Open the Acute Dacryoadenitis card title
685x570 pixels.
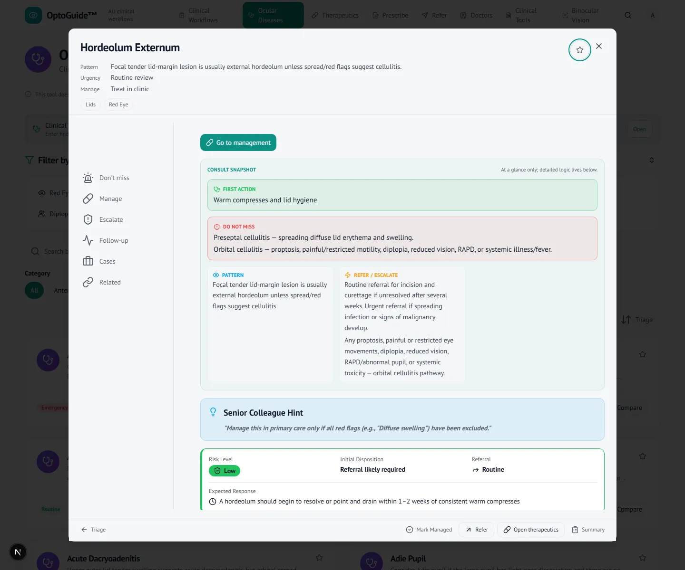pos(104,559)
